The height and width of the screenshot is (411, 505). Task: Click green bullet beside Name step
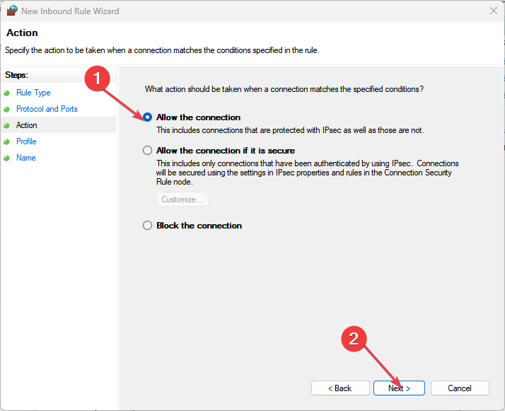(x=6, y=158)
